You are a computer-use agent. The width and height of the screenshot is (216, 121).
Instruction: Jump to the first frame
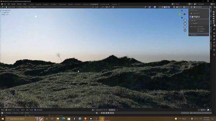pyautogui.click(x=102, y=113)
